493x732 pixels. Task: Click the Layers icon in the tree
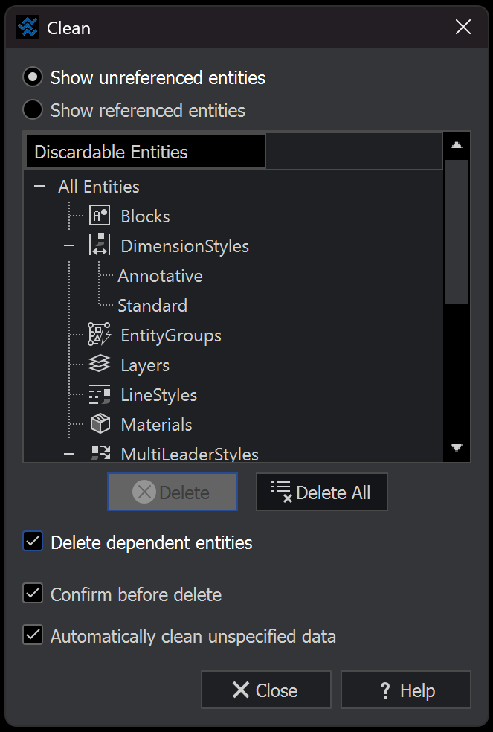99,364
